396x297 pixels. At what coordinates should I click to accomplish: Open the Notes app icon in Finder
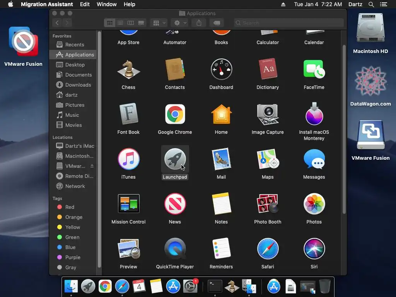point(221,203)
